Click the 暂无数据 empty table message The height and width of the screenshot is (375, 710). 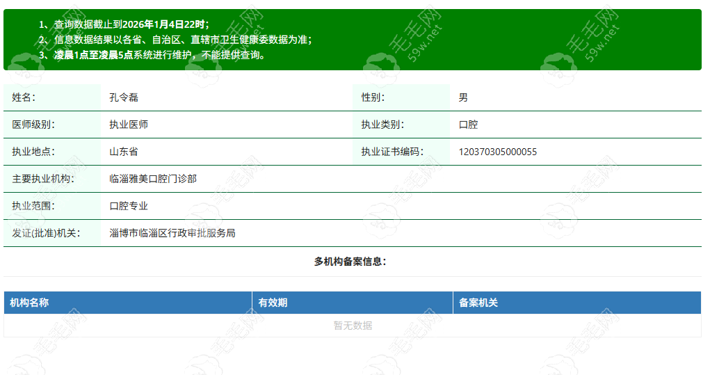pyautogui.click(x=353, y=326)
